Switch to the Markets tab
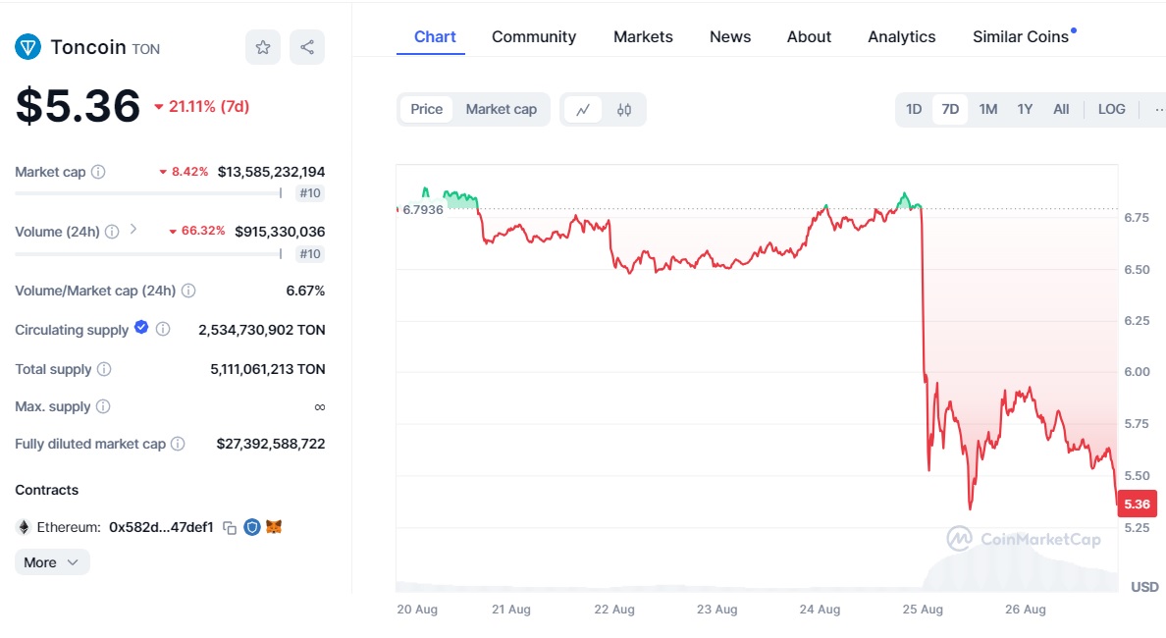Viewport: 1166px width, 638px height. tap(643, 37)
